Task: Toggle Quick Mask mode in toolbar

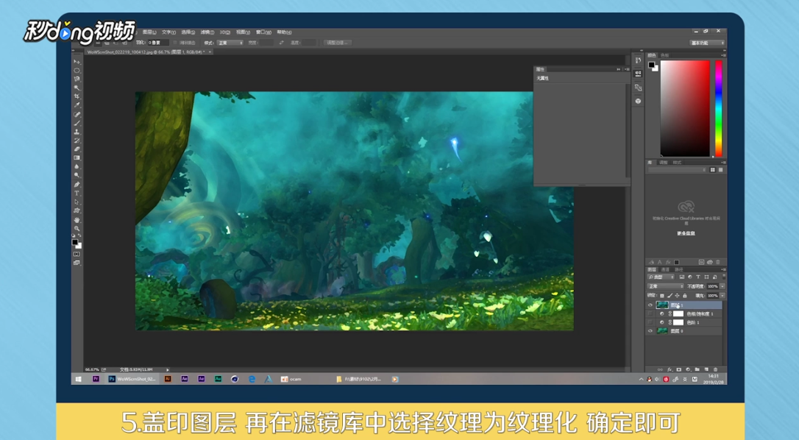Action: coord(77,254)
